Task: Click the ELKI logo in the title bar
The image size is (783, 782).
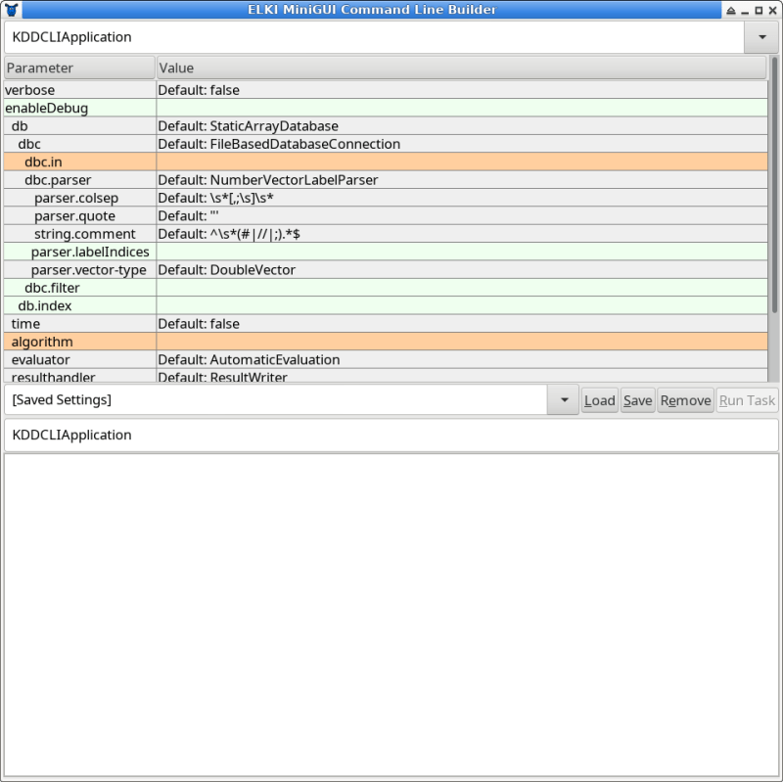Action: tap(10, 10)
